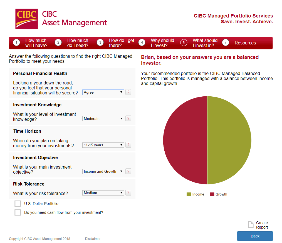Click the blue Back button

point(255,236)
